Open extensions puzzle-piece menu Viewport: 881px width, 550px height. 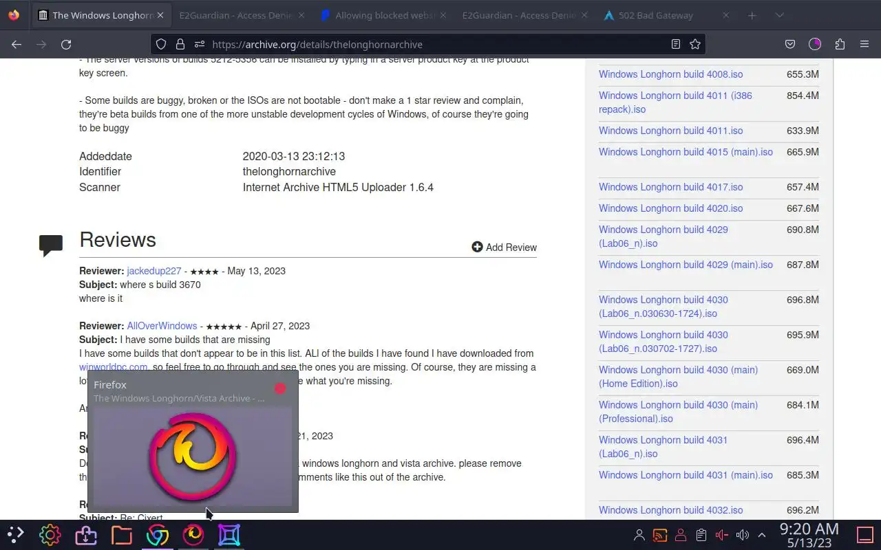840,44
